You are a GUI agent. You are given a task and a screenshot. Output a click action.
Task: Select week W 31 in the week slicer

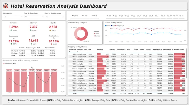point(181,16)
